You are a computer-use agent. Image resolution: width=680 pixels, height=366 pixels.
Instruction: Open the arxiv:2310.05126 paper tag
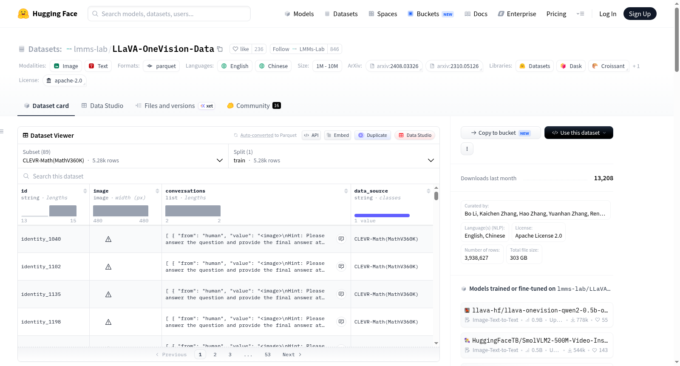tap(454, 66)
